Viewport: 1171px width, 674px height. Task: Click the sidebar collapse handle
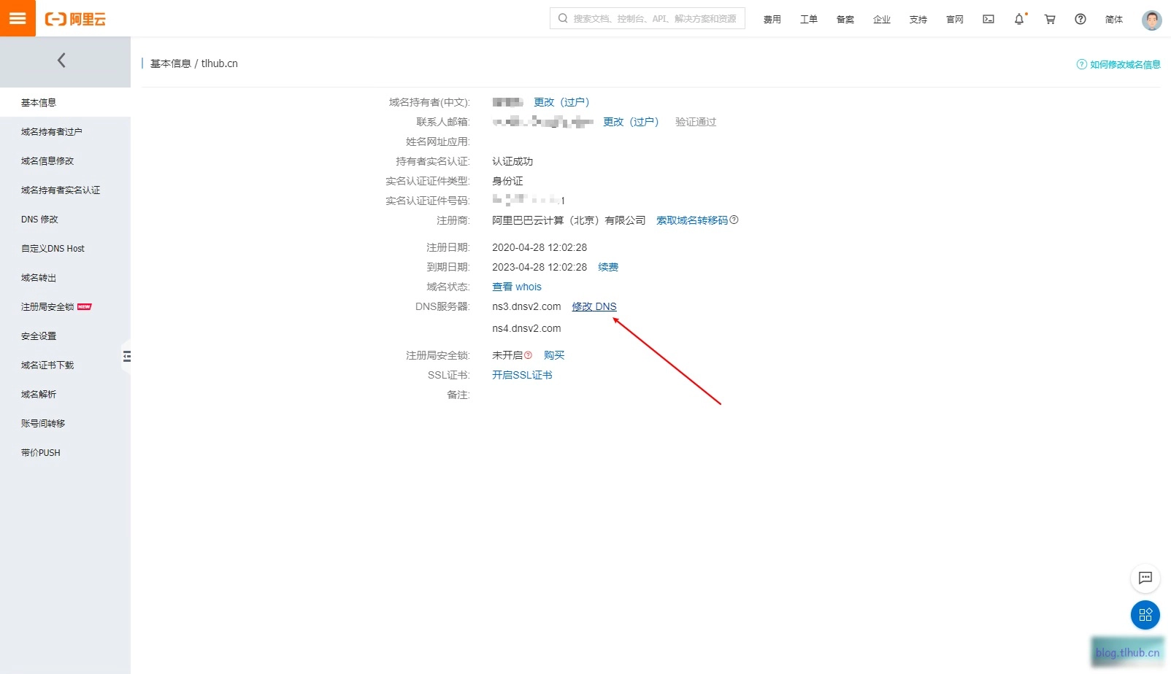tap(127, 356)
